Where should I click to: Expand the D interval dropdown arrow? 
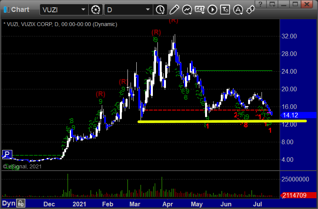coord(148,10)
